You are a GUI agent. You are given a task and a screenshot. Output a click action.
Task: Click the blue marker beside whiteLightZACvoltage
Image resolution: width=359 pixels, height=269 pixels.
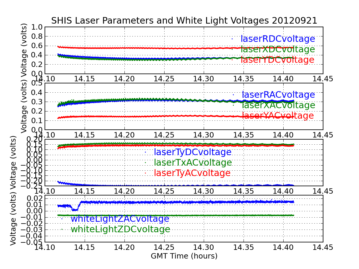(62, 219)
